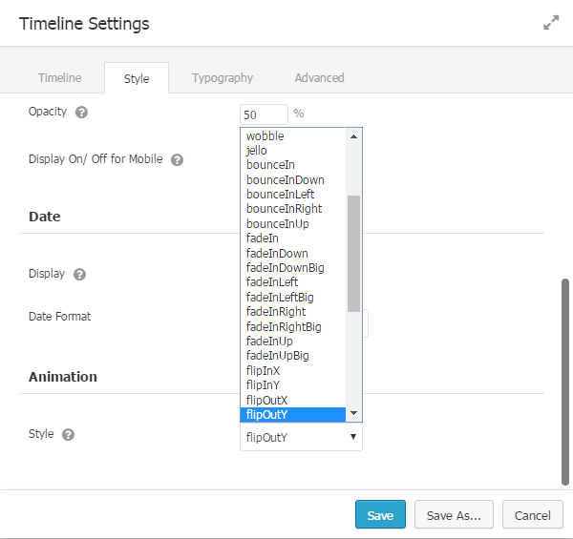Click help icon next to Date Display
This screenshot has height=539, width=573.
pos(80,274)
